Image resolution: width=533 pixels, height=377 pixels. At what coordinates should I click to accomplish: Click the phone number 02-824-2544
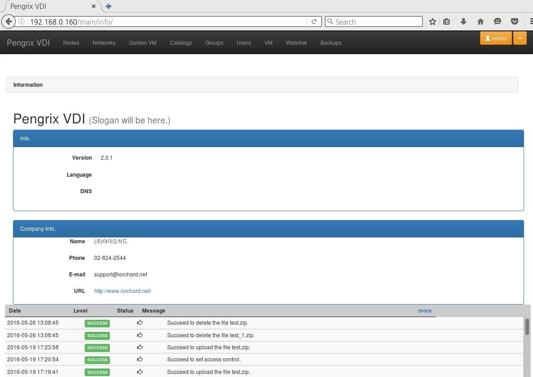[x=110, y=258]
